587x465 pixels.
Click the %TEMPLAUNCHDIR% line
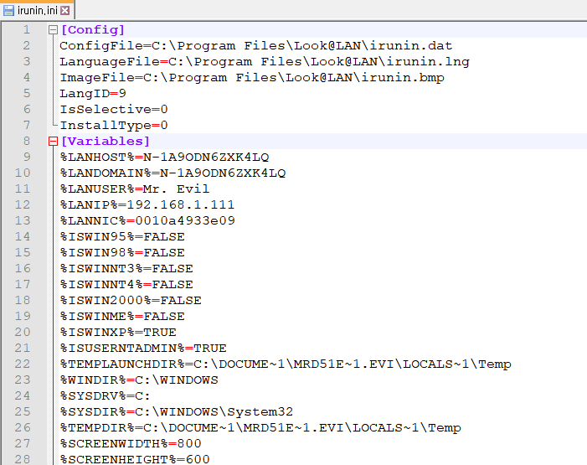pos(286,364)
